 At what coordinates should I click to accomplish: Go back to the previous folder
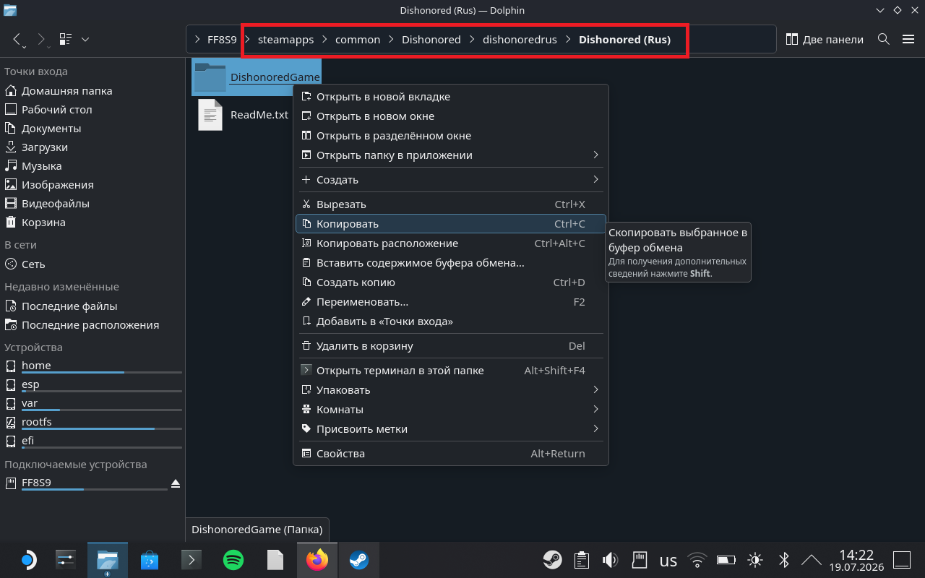[17, 39]
